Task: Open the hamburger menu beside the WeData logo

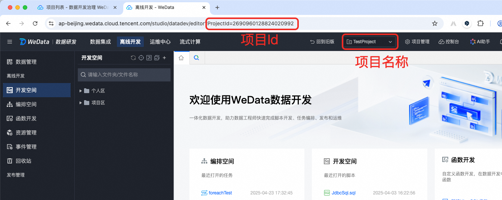Action: click(x=10, y=42)
